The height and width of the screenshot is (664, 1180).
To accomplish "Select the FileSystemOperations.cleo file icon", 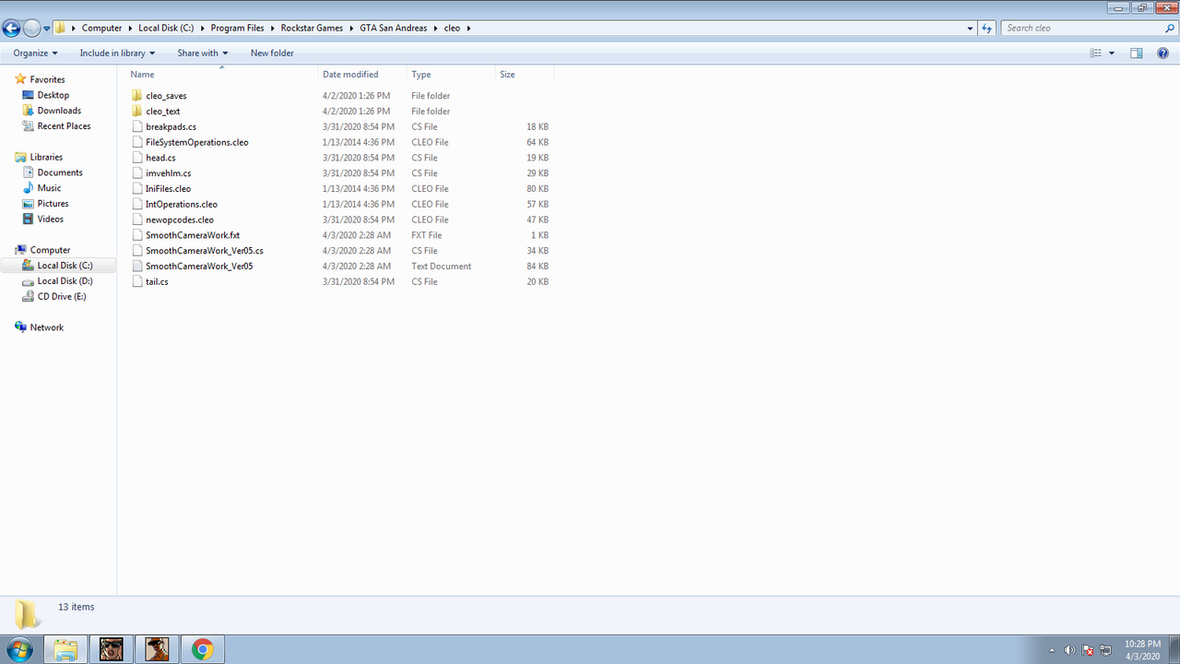I will (x=137, y=142).
